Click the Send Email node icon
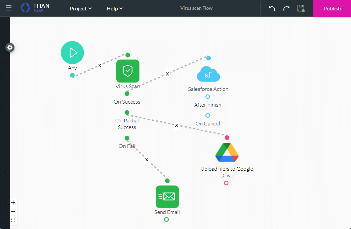Viewport: 351px width, 229px height. [167, 197]
